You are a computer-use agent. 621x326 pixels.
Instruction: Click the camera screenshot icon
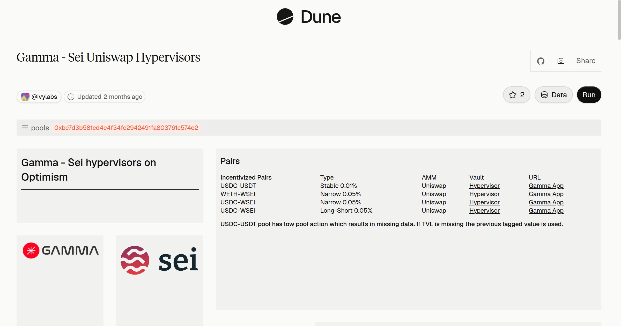pyautogui.click(x=561, y=61)
